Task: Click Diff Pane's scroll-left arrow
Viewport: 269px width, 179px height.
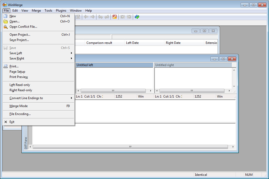Action: (30, 147)
